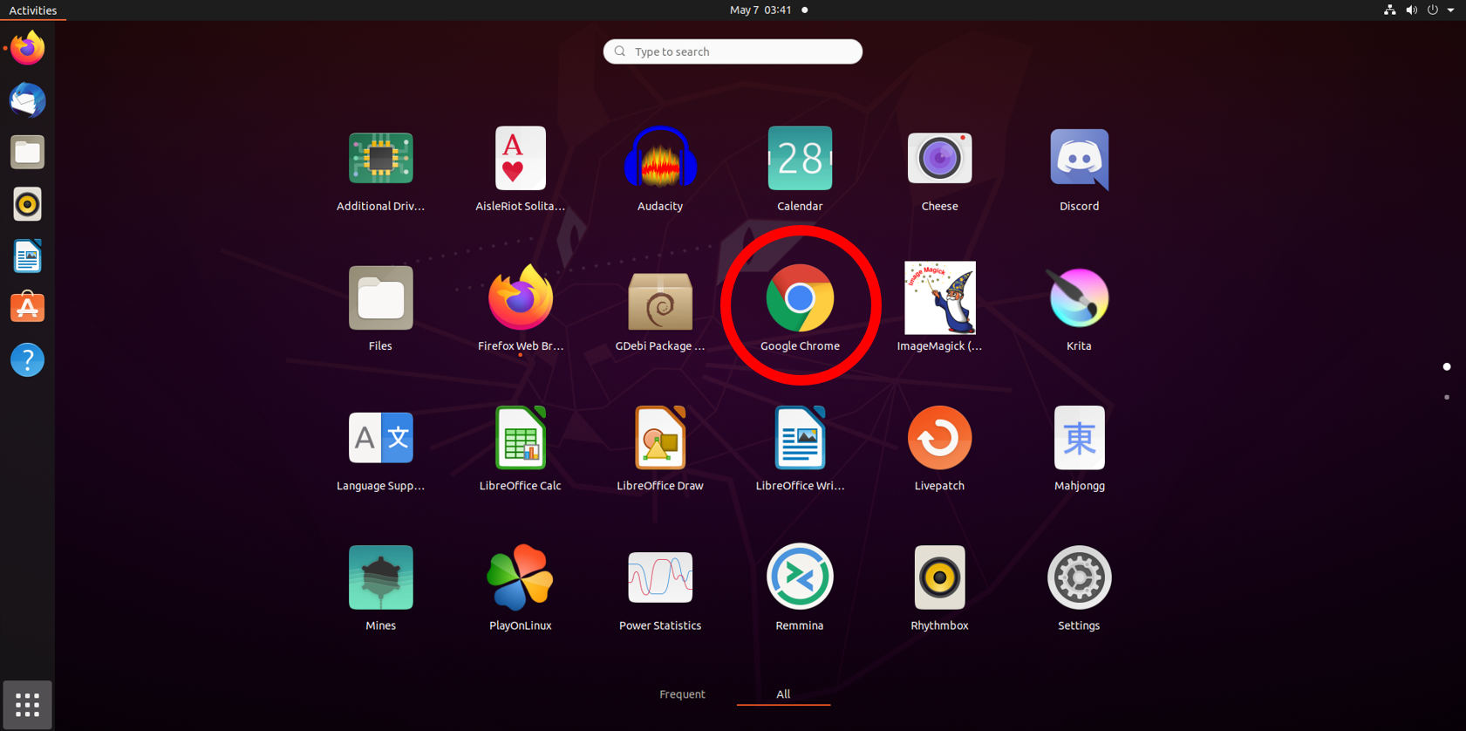Viewport: 1466px width, 731px height.
Task: Click the Activities button in top bar
Action: (x=33, y=10)
